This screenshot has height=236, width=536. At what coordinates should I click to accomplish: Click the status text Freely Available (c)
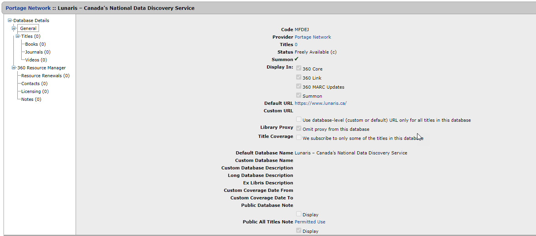(315, 52)
